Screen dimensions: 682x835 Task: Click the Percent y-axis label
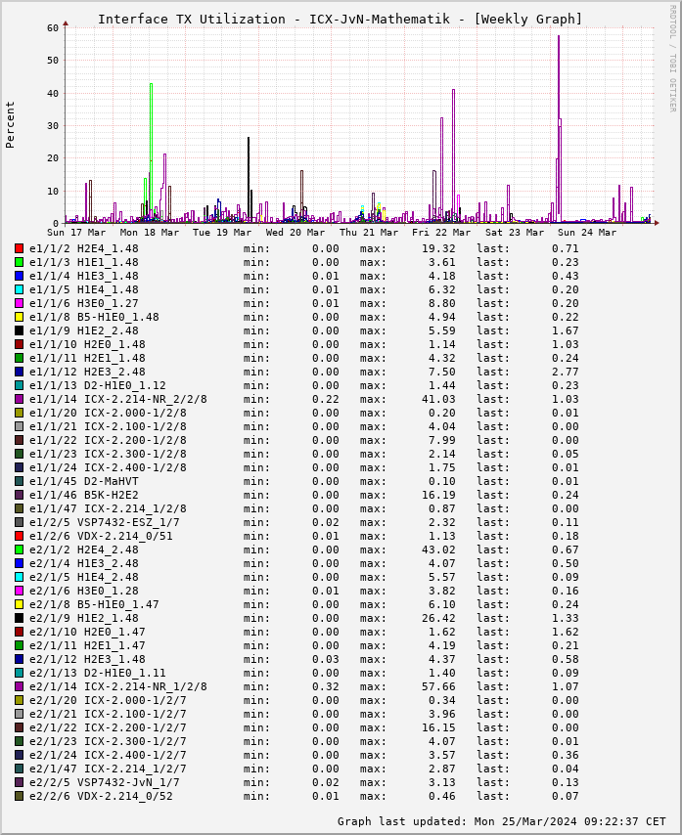tap(11, 124)
